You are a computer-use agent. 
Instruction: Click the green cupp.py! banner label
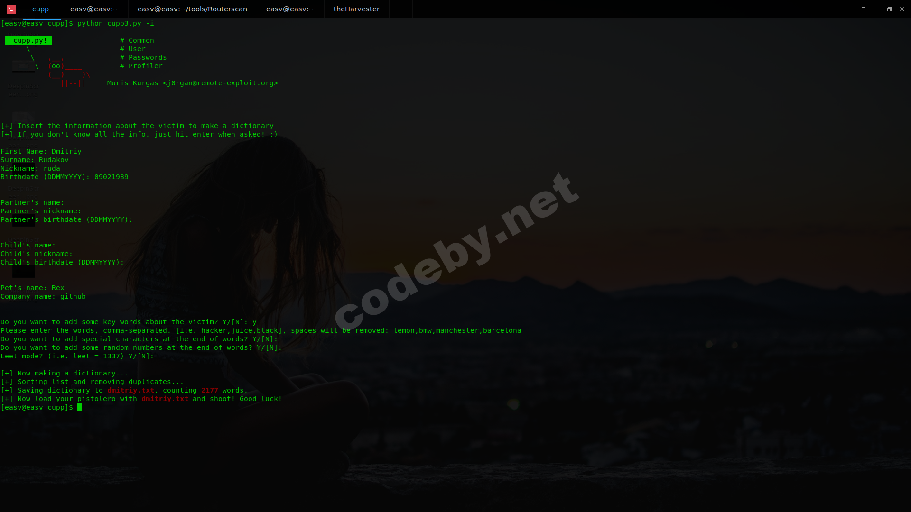28,40
